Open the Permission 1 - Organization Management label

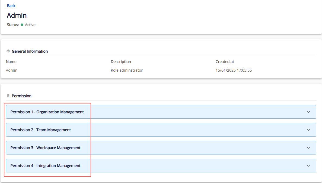pos(47,112)
